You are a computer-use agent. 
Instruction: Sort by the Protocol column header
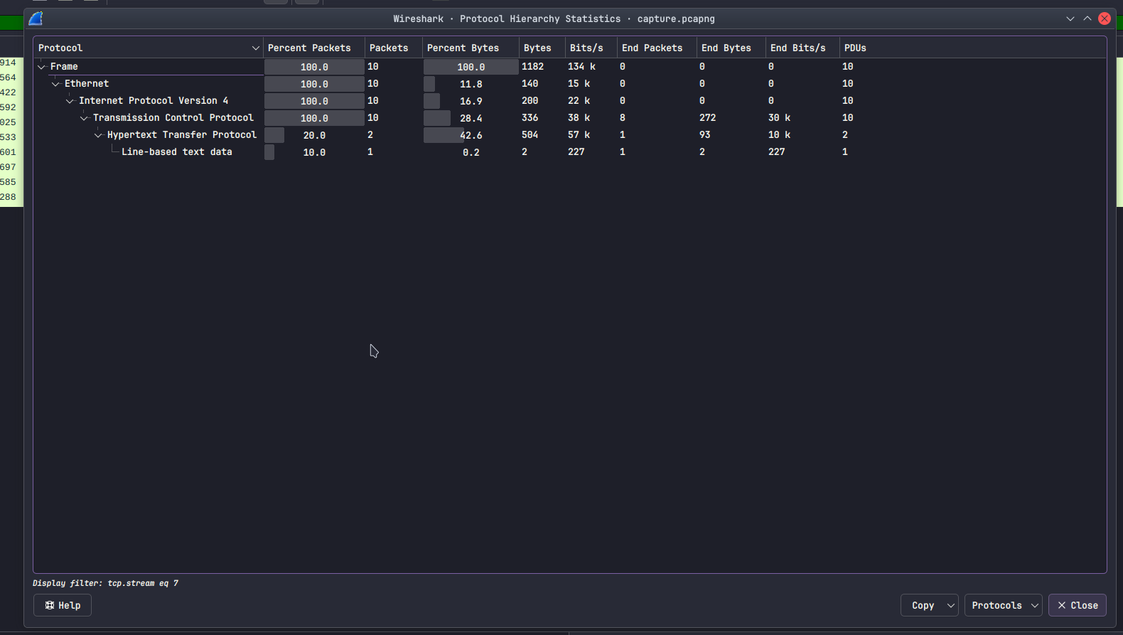pos(148,48)
